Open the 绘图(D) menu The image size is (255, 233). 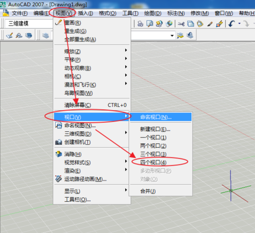153,13
